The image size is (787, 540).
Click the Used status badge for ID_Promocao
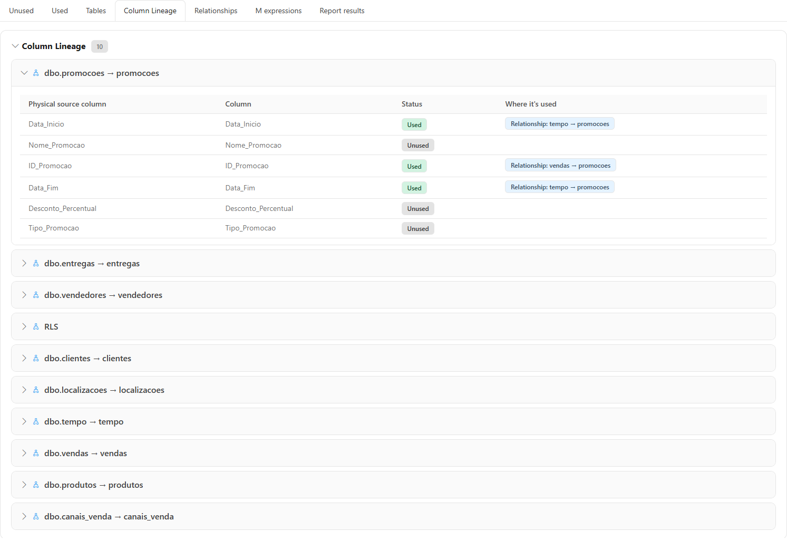click(414, 166)
